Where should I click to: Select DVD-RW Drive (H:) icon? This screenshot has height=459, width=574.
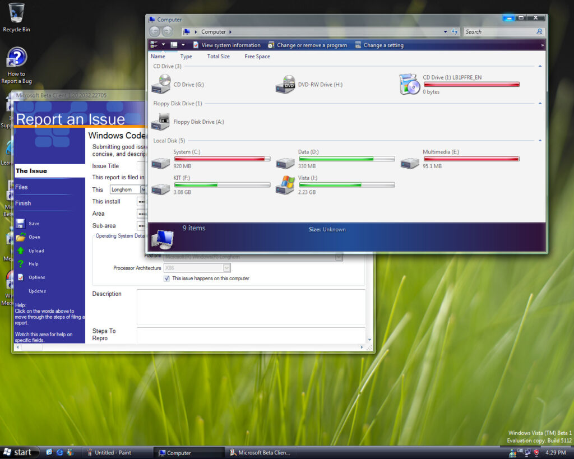pos(285,84)
